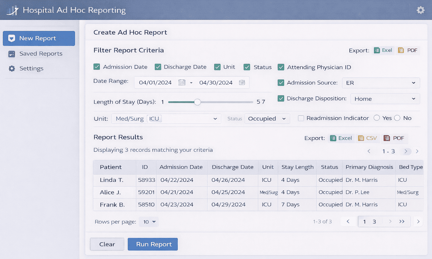The image size is (432, 259).
Task: Export report results as CSV
Action: [x=367, y=138]
